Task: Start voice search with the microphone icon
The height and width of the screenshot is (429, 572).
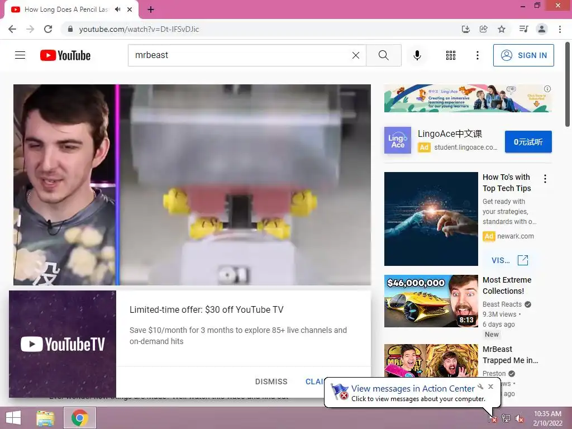Action: 417,55
